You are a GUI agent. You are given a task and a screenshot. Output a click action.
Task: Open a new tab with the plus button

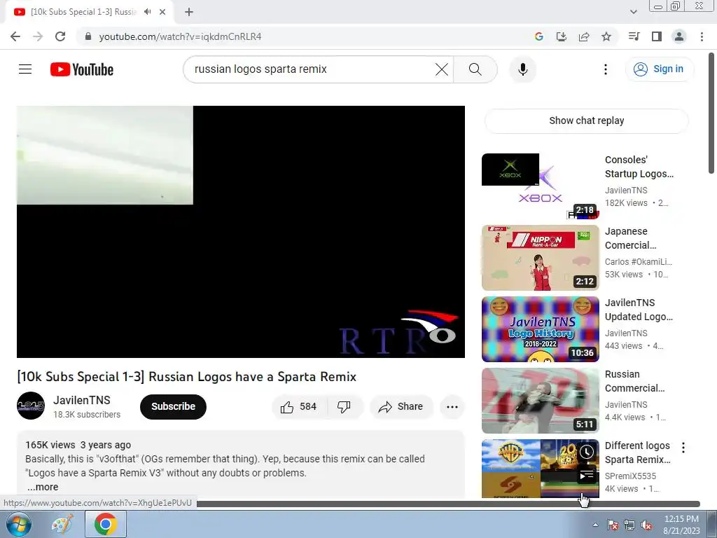pos(189,12)
